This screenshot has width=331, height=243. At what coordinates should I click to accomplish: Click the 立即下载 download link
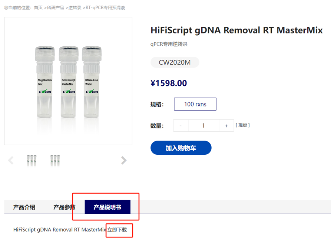pos(117,230)
